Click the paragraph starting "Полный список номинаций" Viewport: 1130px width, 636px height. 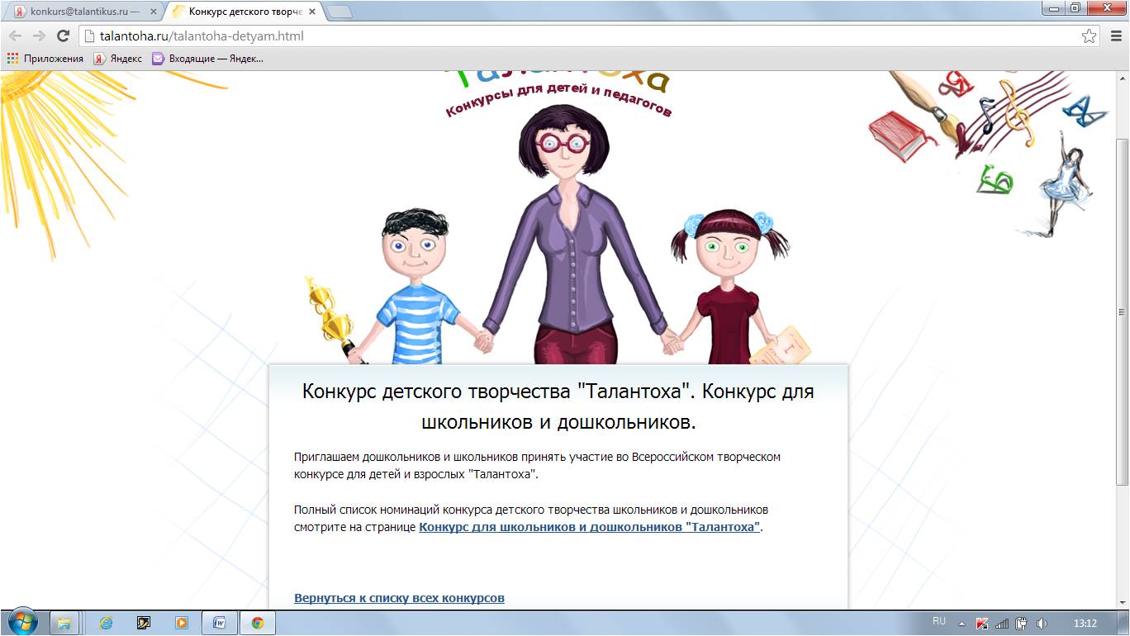click(x=531, y=519)
